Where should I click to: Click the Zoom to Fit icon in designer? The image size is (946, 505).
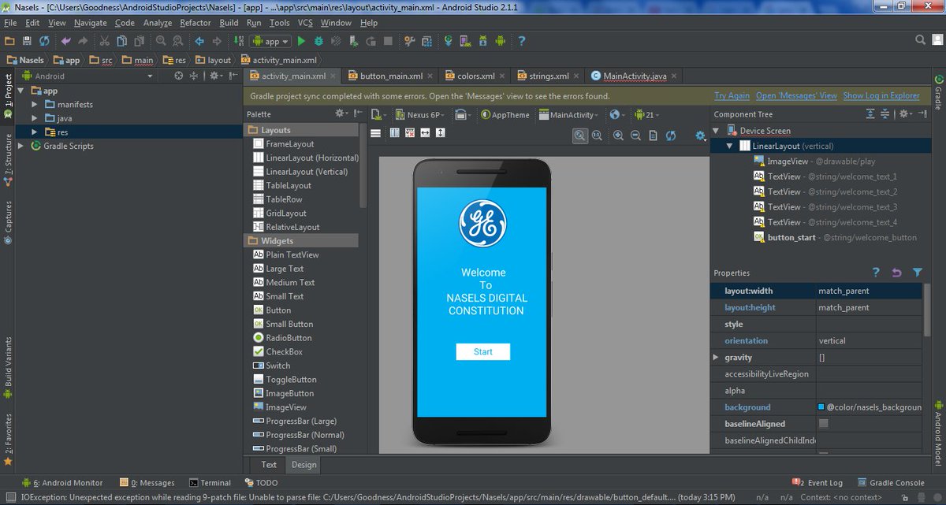579,136
